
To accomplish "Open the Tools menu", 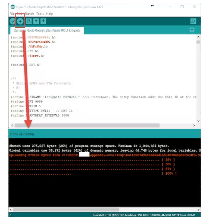I will tap(40, 14).
